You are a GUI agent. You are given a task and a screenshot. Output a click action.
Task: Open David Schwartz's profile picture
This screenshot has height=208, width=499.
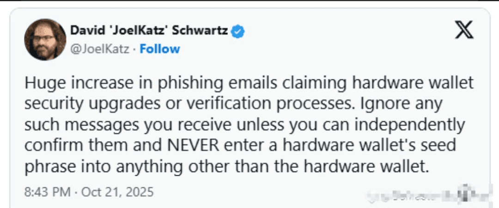pyautogui.click(x=45, y=39)
